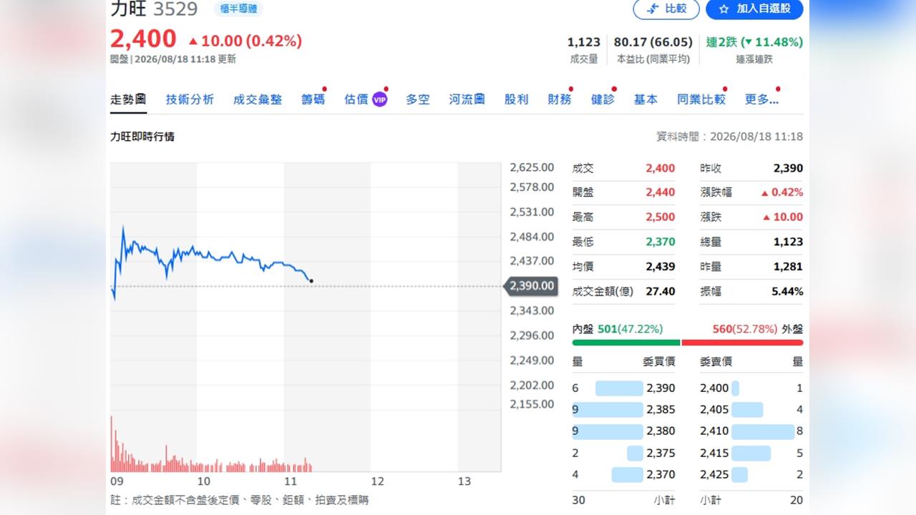The width and height of the screenshot is (916, 515).
Task: Click the 最高 2,500 value
Action: 660,217
